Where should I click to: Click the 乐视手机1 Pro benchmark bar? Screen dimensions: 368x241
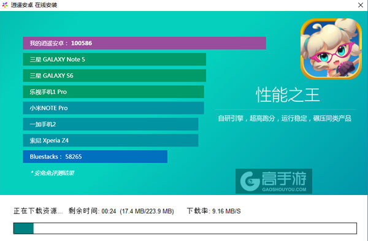pos(113,92)
